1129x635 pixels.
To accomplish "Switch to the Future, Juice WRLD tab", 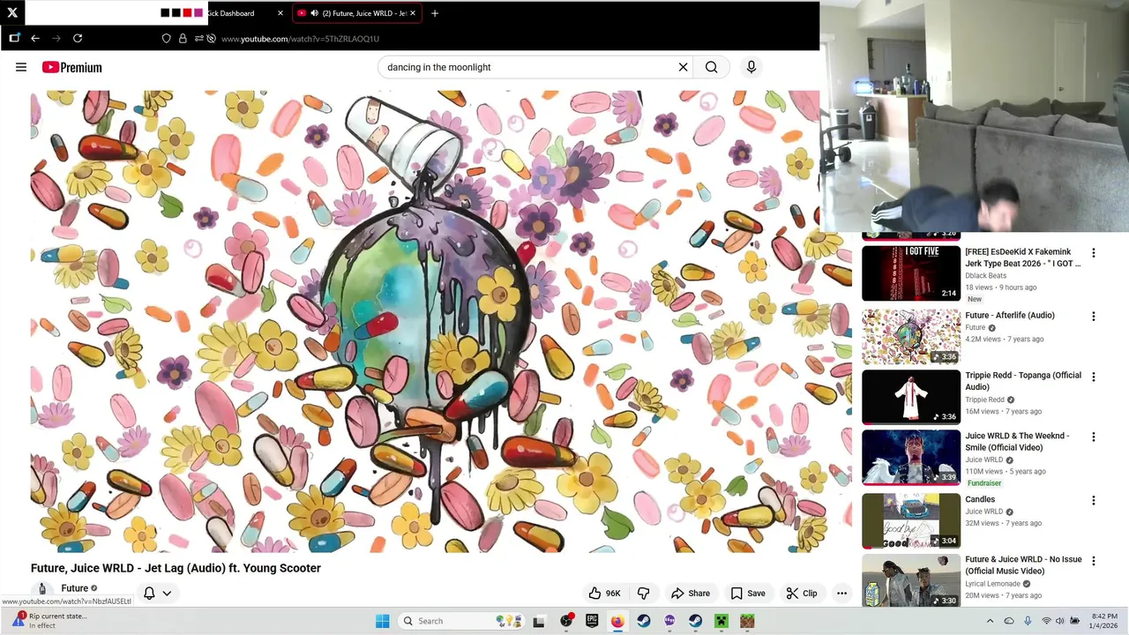I will tap(357, 13).
